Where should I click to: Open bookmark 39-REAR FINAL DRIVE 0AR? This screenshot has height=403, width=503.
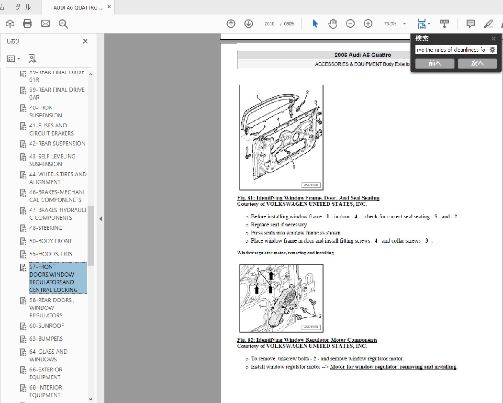57,94
